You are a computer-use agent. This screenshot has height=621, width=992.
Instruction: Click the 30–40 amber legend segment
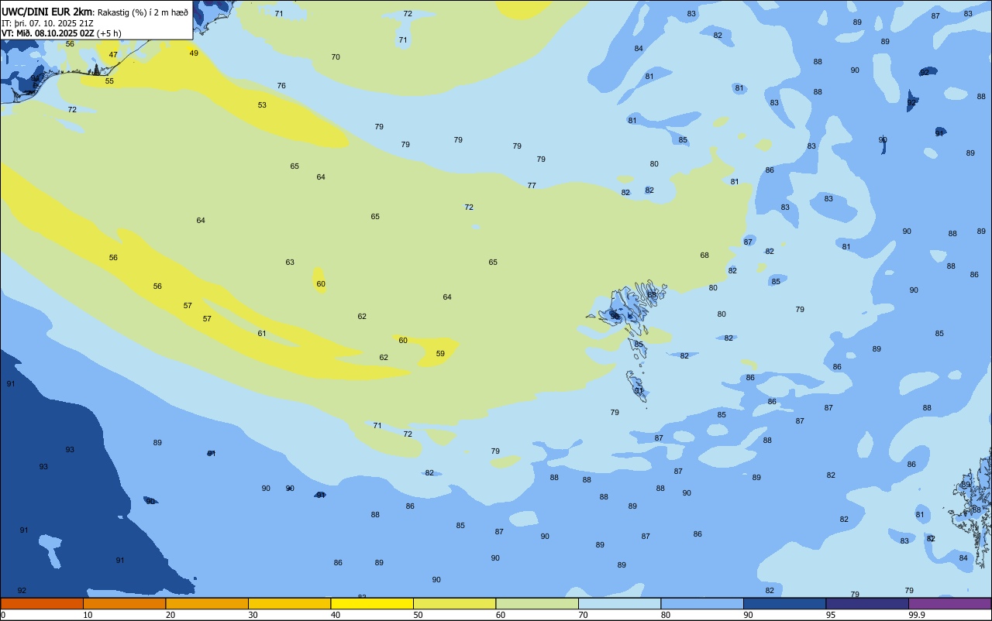pos(289,603)
